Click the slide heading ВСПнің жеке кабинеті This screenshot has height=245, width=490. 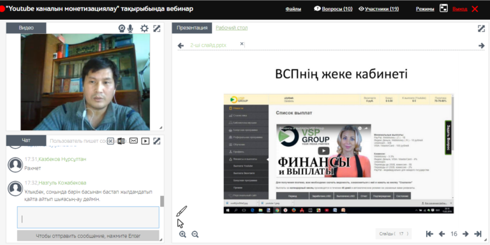pyautogui.click(x=341, y=75)
